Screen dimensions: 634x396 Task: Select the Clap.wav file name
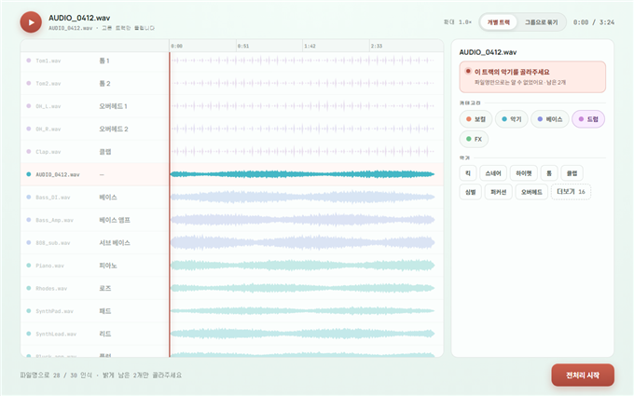point(48,152)
